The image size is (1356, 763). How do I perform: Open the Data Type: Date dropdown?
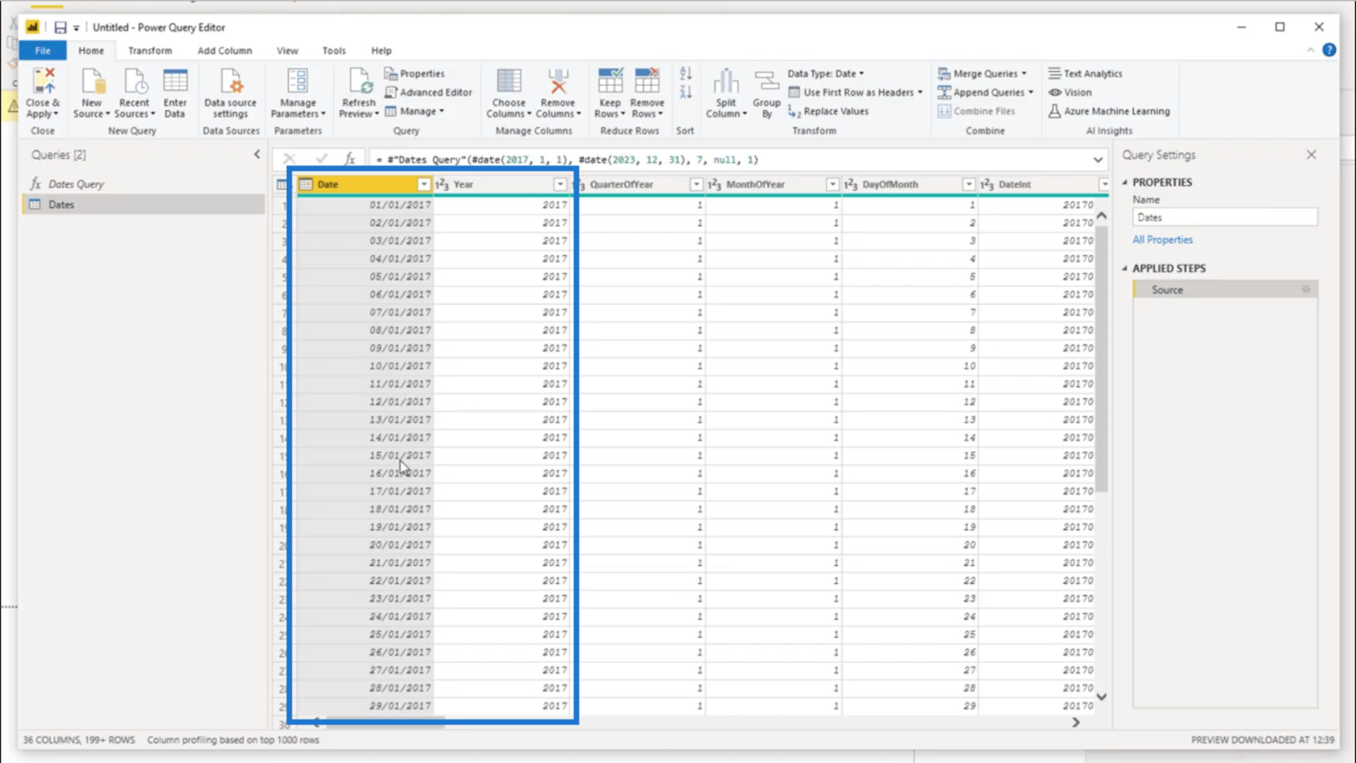pyautogui.click(x=826, y=73)
